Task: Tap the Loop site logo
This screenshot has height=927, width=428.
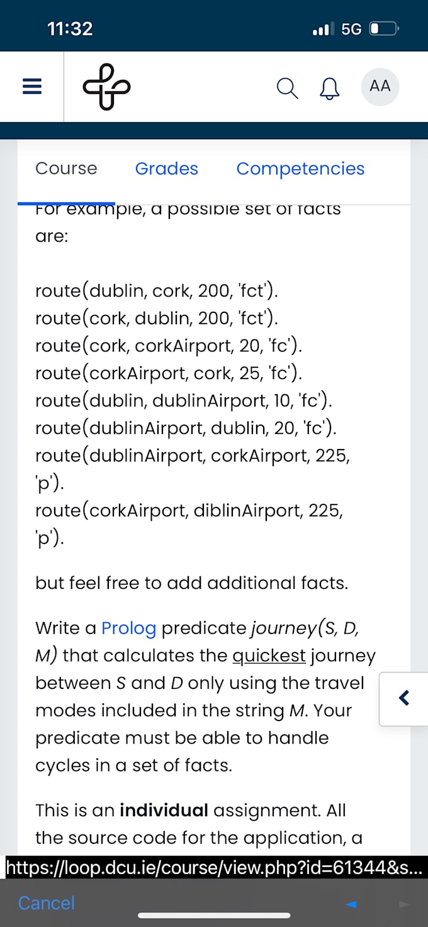Action: point(107,87)
